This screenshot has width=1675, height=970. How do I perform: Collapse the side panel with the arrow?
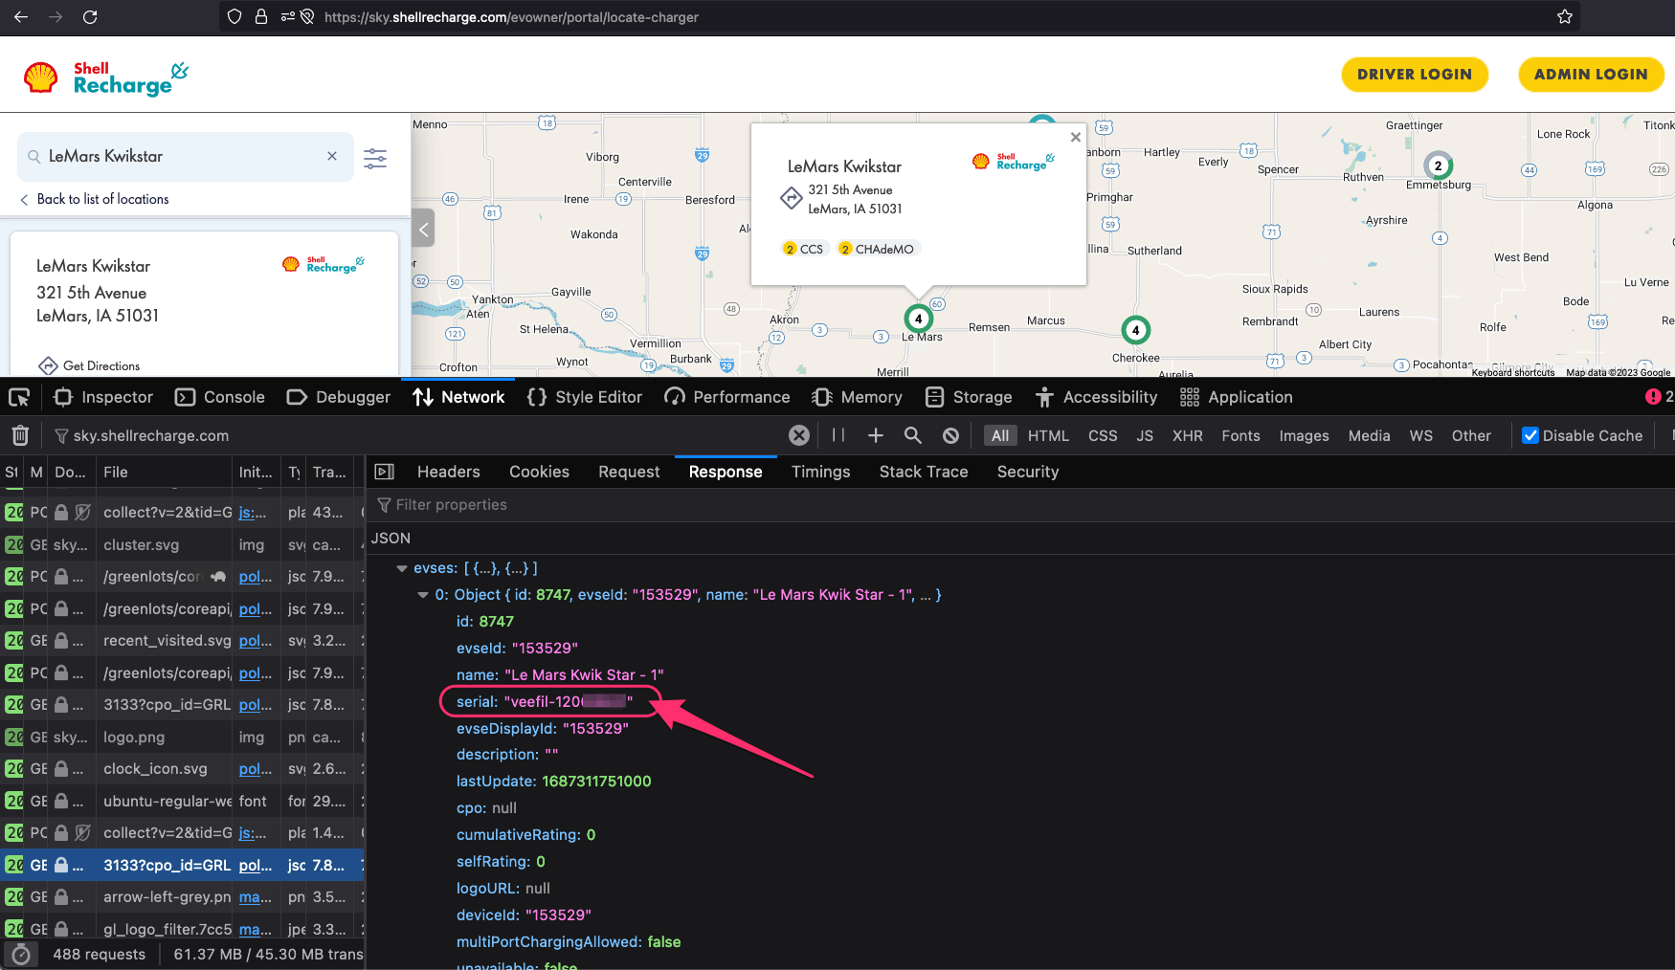(x=424, y=229)
